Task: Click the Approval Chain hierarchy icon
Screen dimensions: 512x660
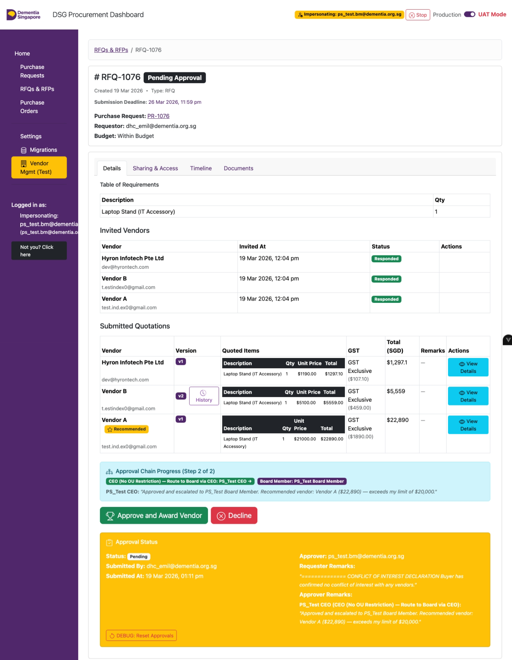Action: click(x=110, y=472)
